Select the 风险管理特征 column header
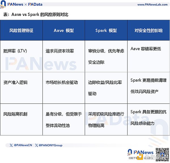The width and height of the screenshot is (170, 163). (21, 30)
